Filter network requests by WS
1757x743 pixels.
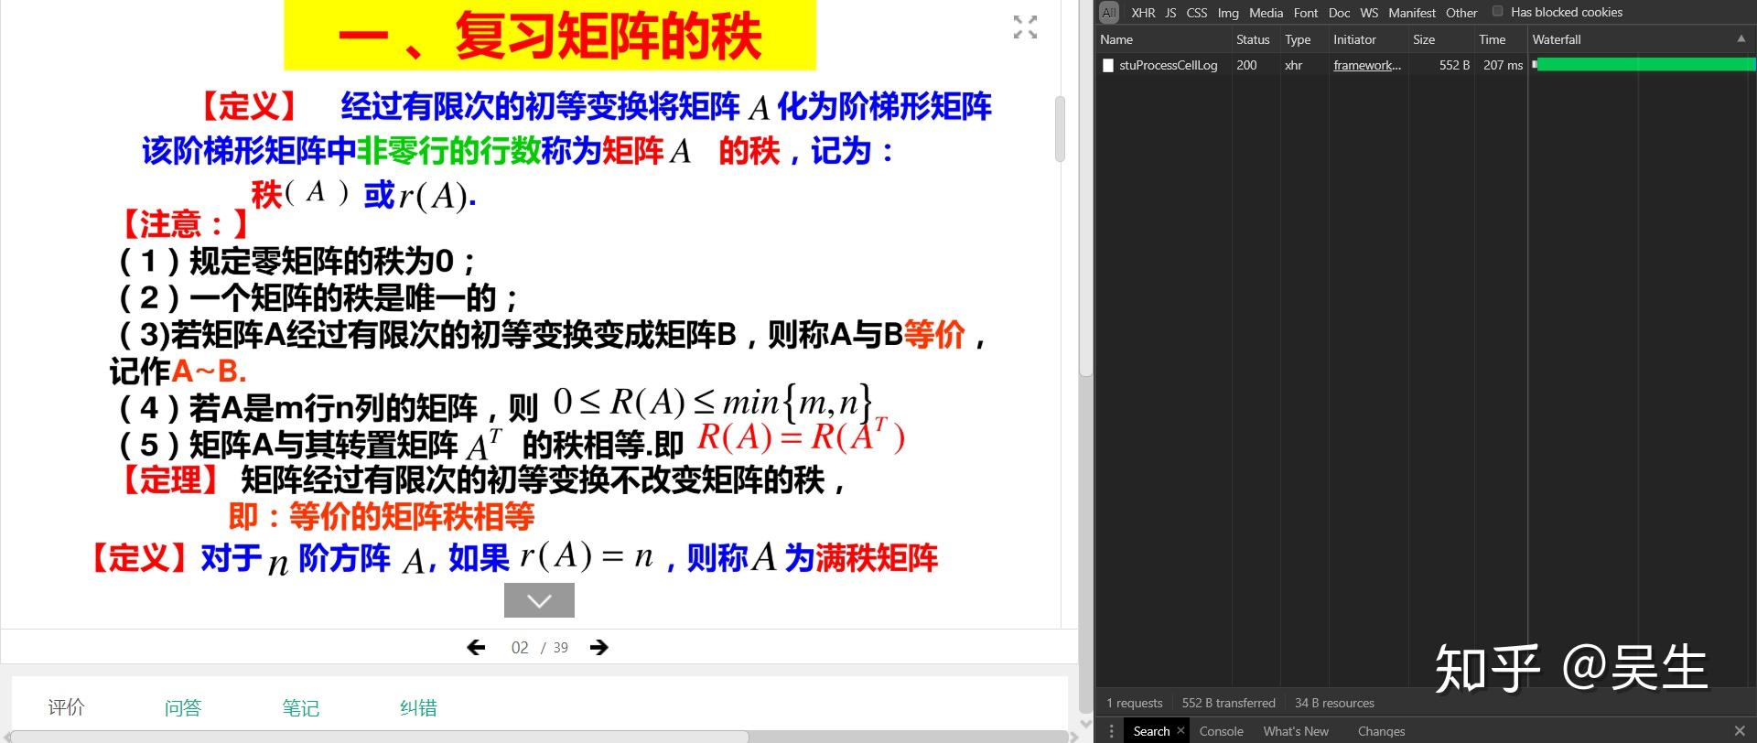tap(1369, 13)
